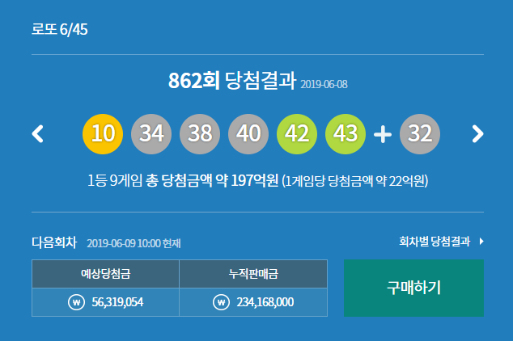Select the gray number 34 ball
The height and width of the screenshot is (341, 513).
151,134
